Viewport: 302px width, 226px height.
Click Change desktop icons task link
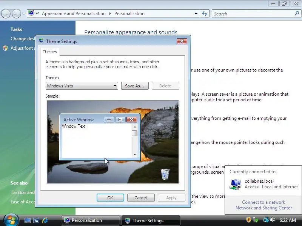tap(23, 39)
